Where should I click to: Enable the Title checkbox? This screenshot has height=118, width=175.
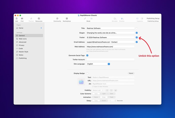point(137,28)
